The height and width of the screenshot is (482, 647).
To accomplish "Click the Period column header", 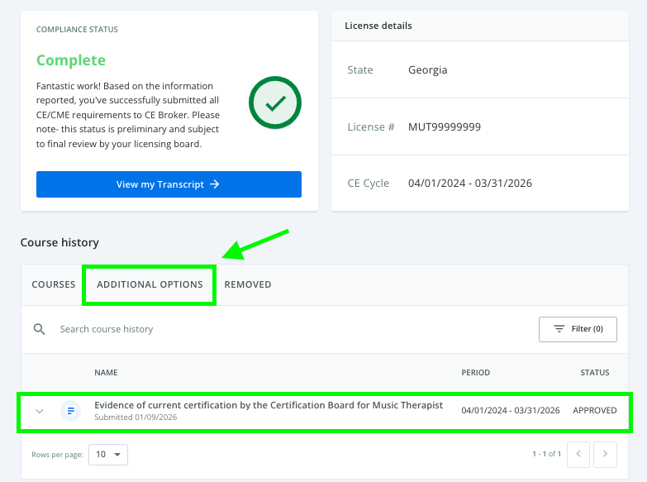I will click(475, 373).
